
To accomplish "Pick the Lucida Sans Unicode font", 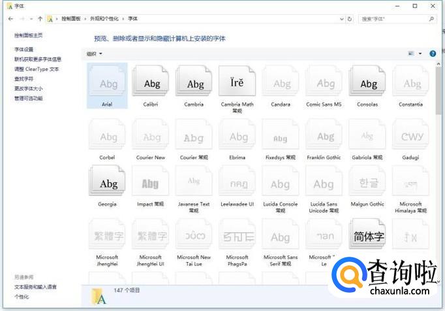I will click(x=324, y=181).
